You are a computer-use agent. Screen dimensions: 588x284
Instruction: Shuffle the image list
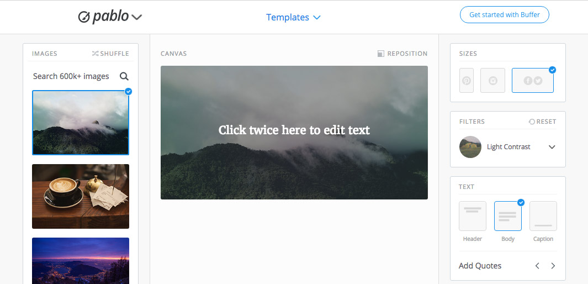(x=110, y=54)
